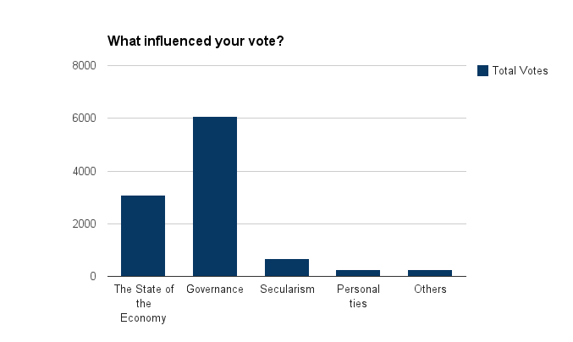This screenshot has width=573, height=342.
Task: Click the 6000 y-axis value
Action: (x=84, y=118)
